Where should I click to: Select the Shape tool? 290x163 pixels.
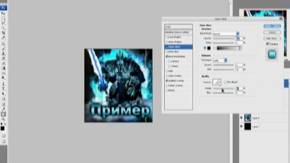click(3, 98)
